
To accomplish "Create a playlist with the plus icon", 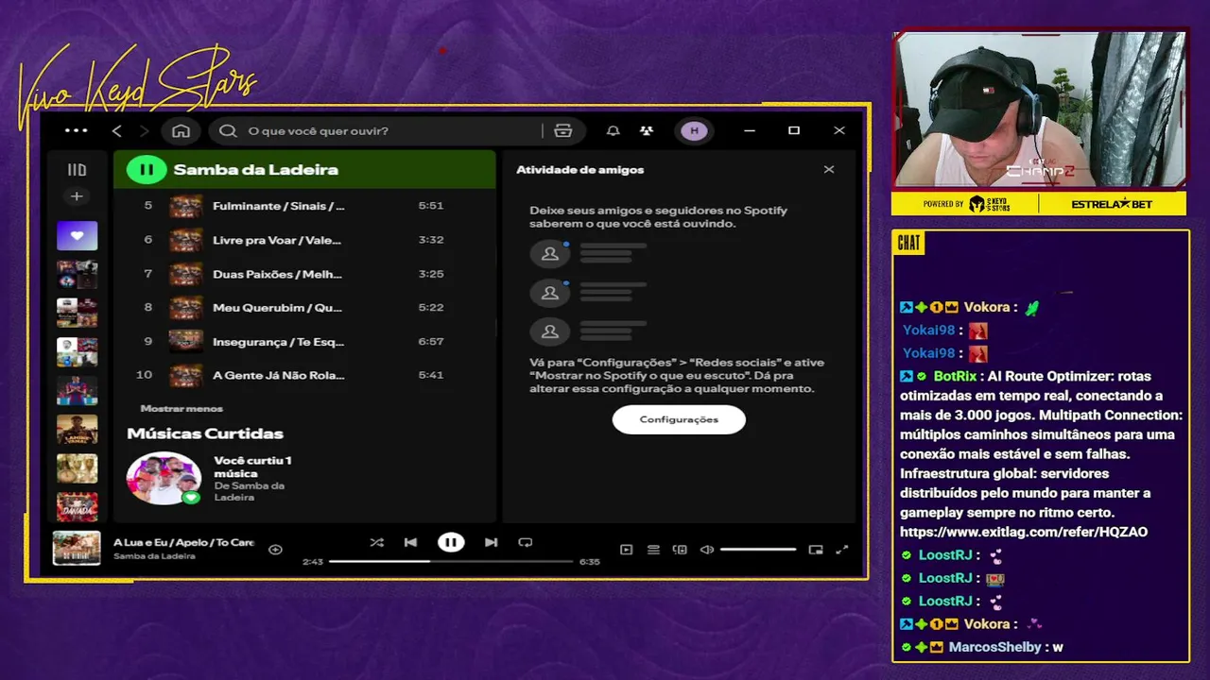I will pos(77,196).
